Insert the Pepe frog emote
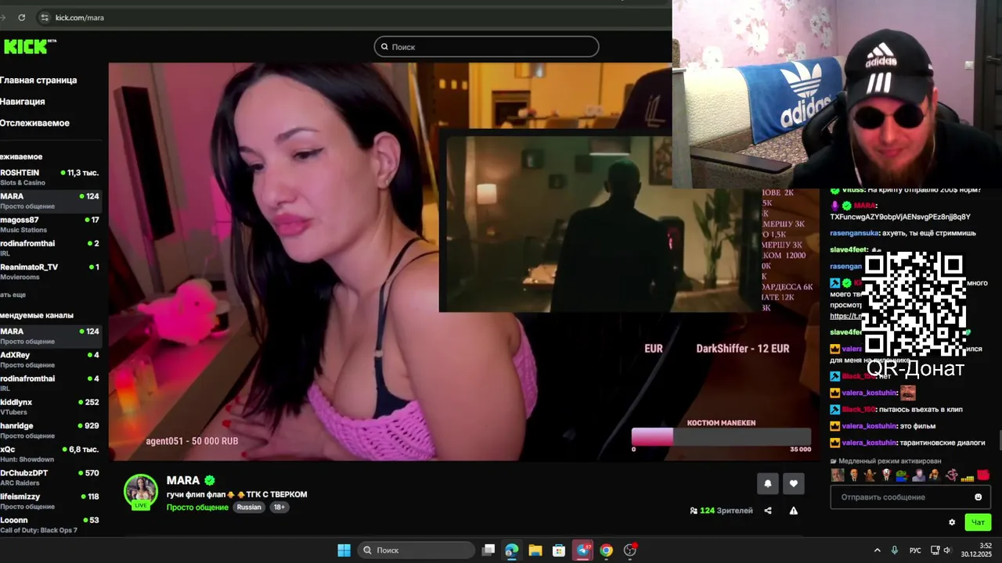This screenshot has height=563, width=1002. (x=902, y=475)
